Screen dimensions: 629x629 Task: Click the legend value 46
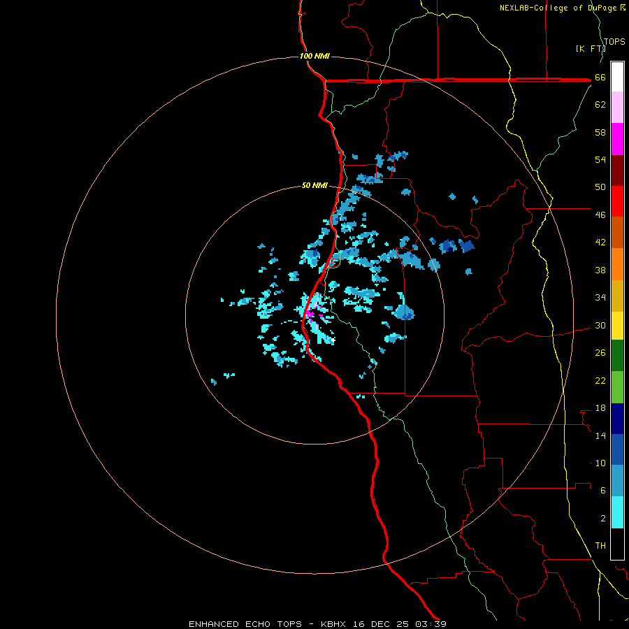(x=600, y=215)
